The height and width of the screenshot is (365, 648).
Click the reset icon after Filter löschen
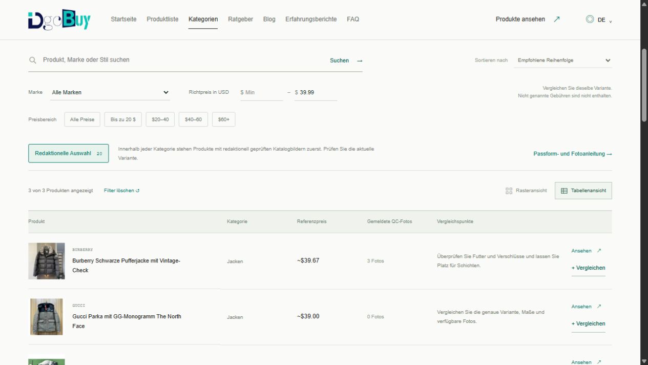click(x=137, y=191)
